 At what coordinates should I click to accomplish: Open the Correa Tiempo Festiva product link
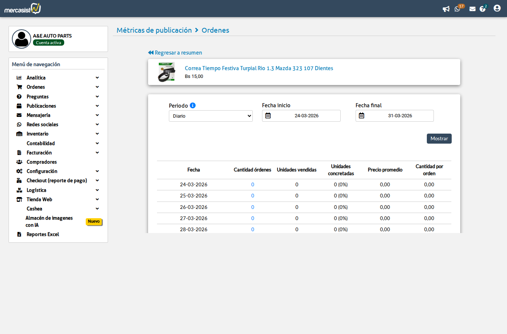[259, 68]
